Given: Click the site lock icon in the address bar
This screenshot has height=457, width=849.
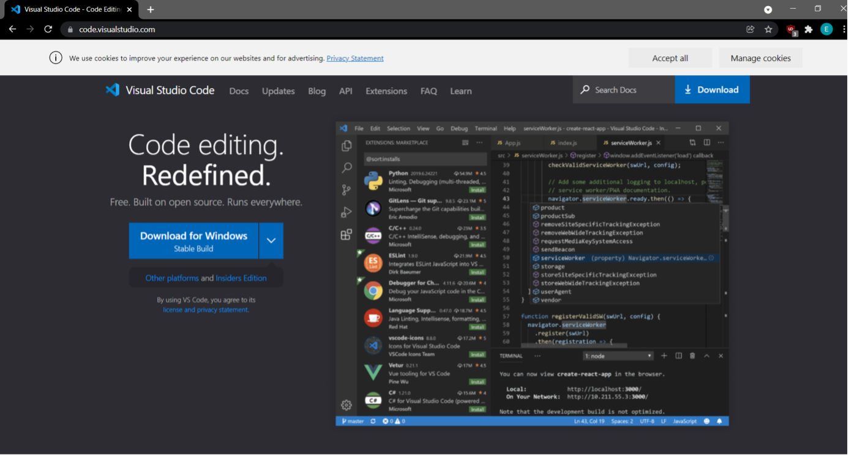Looking at the screenshot, I should [x=70, y=29].
